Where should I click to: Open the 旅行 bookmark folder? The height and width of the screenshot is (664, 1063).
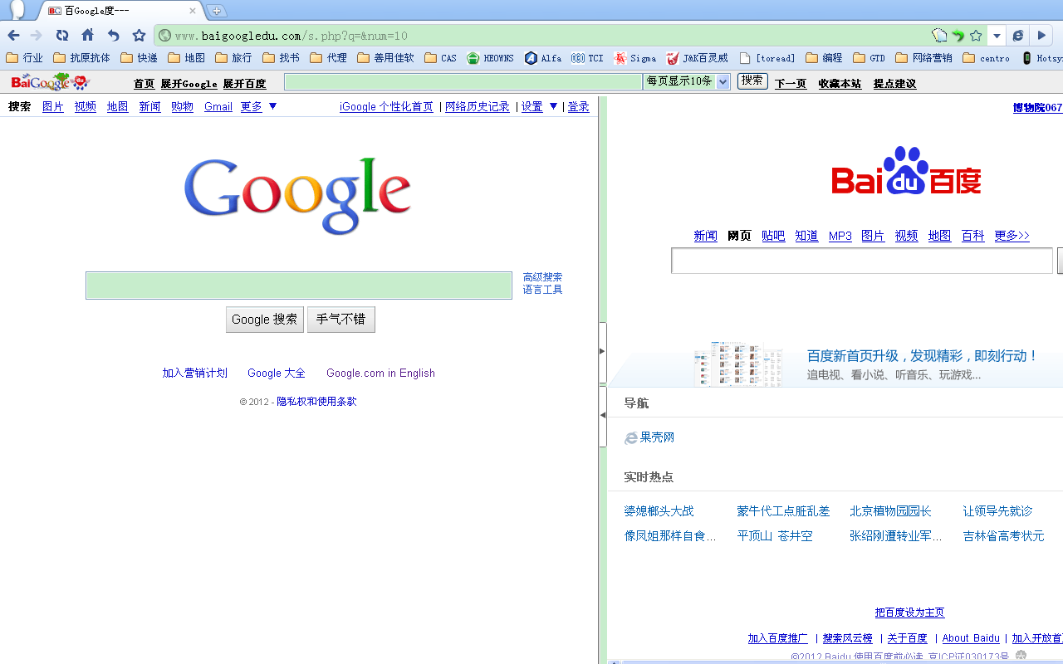(233, 58)
